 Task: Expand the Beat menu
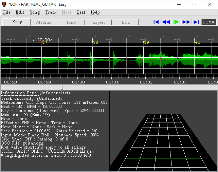click(81, 12)
